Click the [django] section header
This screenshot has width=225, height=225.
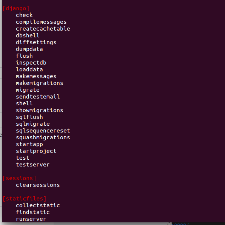coord(16,8)
